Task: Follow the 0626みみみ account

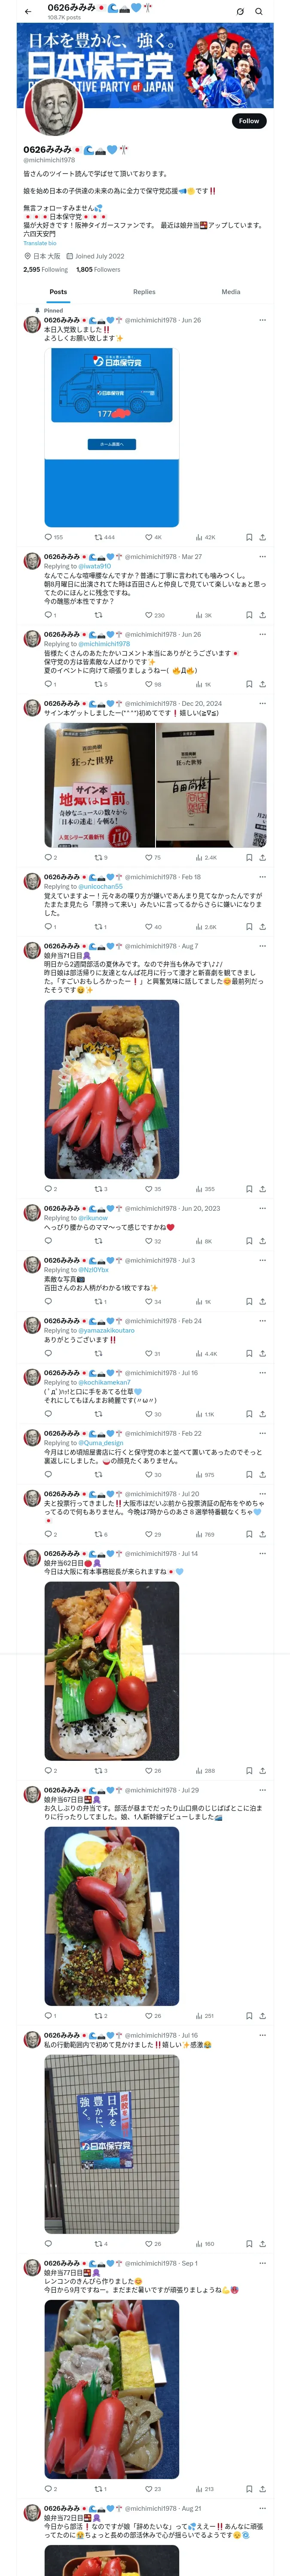Action: pos(248,120)
